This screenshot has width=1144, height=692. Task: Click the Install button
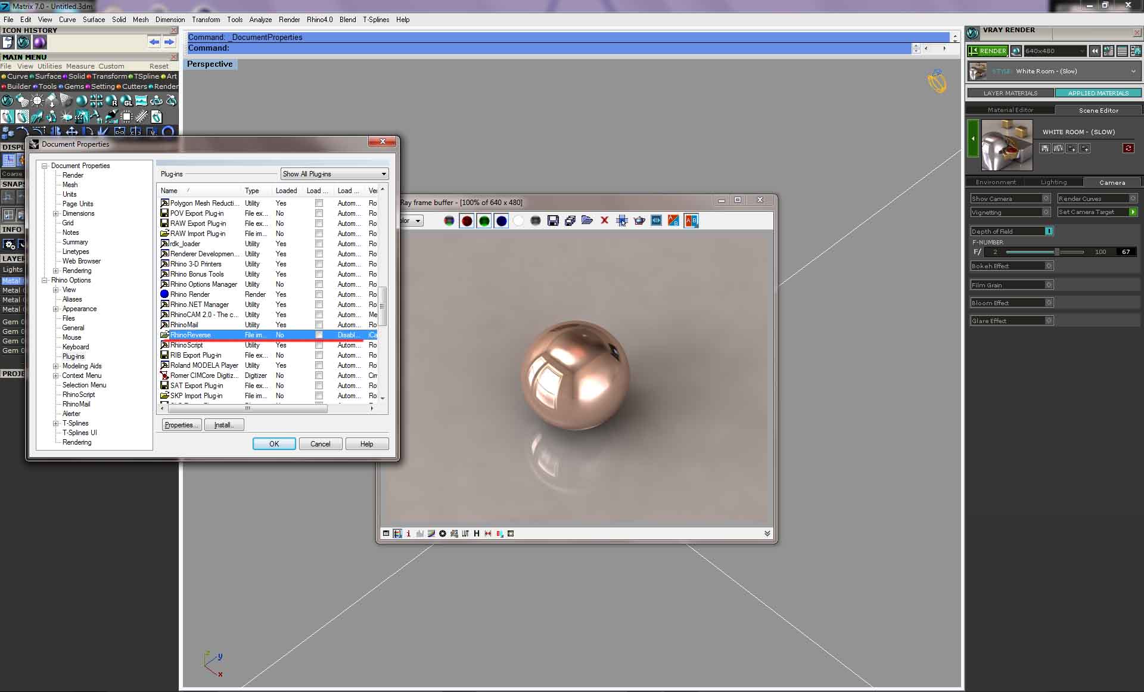point(224,425)
